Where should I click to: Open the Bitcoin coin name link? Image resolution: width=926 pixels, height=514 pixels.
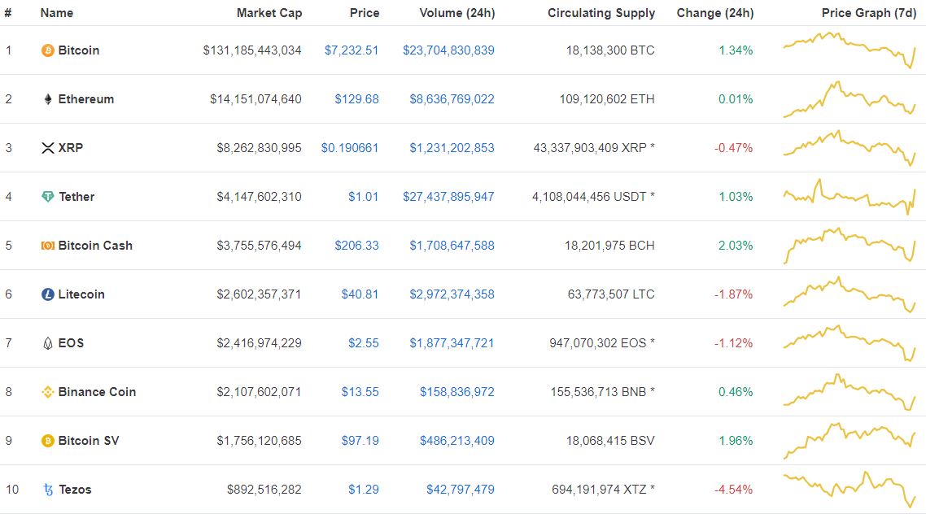[79, 50]
